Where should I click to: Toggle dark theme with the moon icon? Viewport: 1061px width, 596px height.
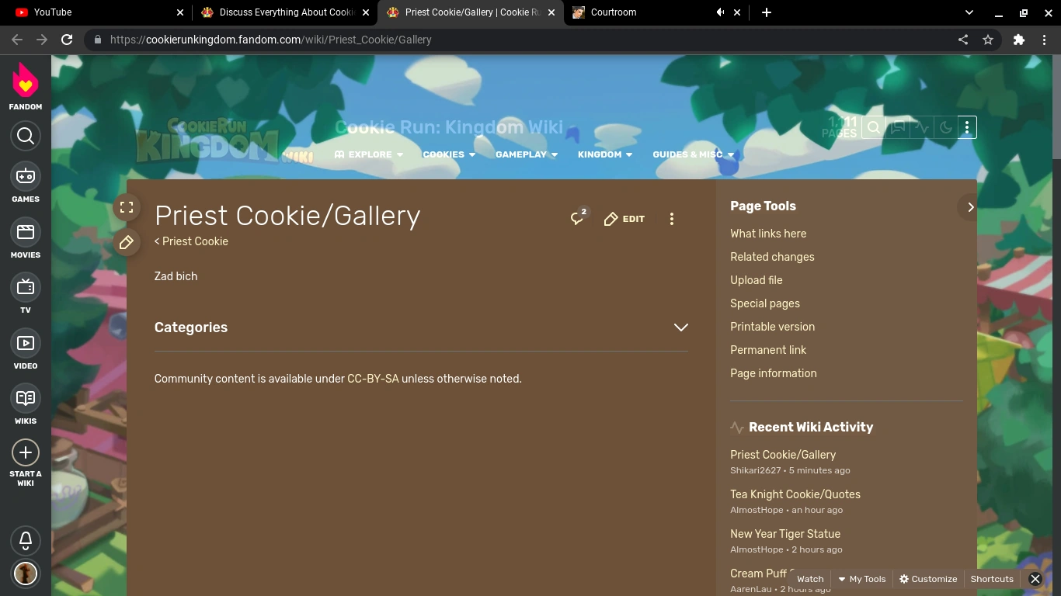click(x=946, y=127)
